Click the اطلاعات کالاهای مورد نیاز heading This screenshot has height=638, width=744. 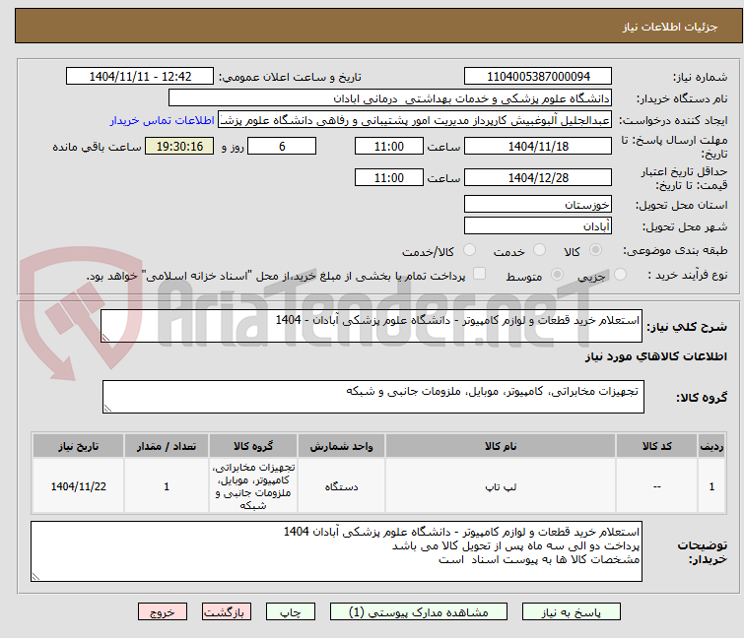pos(655,356)
